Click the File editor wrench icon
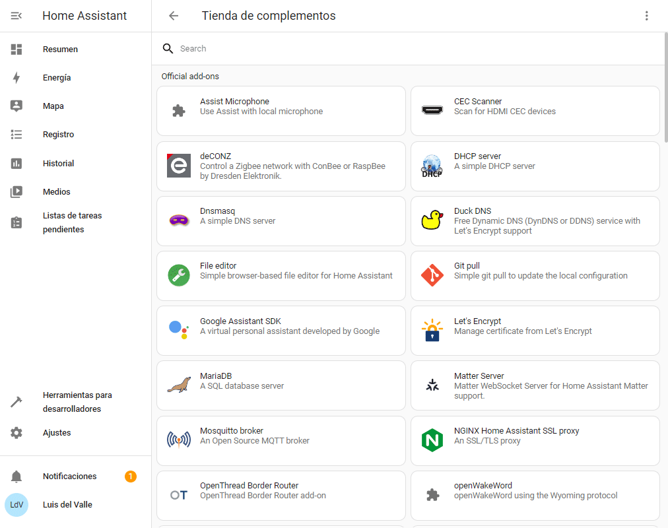 coord(179,275)
